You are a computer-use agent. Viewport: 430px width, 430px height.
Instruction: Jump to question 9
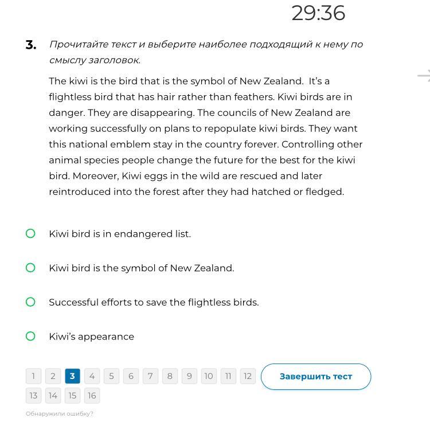point(189,376)
